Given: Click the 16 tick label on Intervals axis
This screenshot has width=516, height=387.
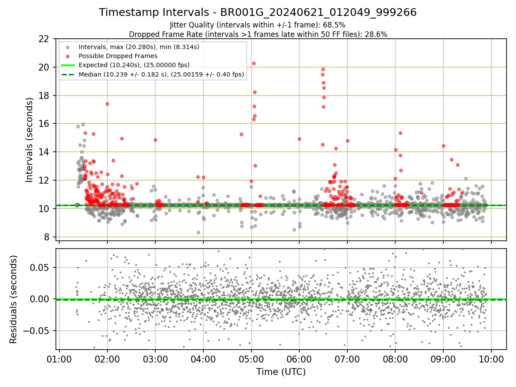Looking at the screenshot, I should (x=45, y=124).
